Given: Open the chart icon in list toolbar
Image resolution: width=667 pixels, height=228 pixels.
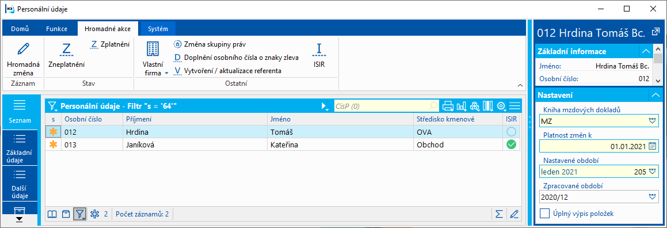Looking at the screenshot, I should pyautogui.click(x=461, y=105).
